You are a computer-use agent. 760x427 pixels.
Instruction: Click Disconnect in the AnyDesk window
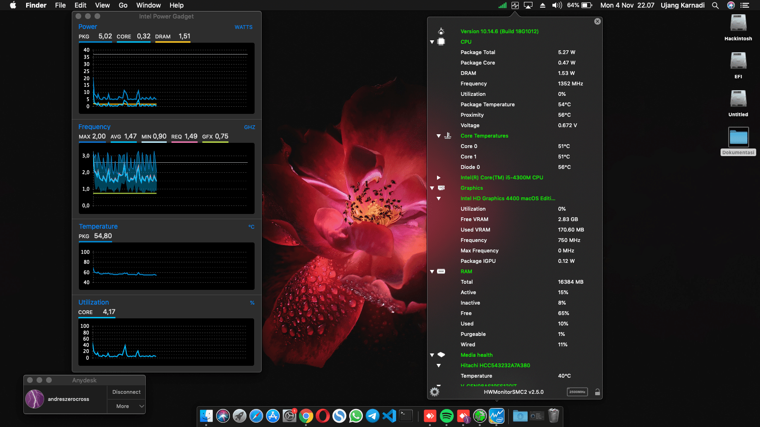(126, 391)
